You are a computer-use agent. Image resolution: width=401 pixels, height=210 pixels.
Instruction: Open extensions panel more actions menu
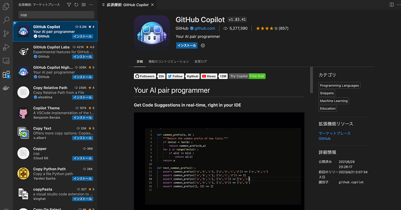point(91,5)
